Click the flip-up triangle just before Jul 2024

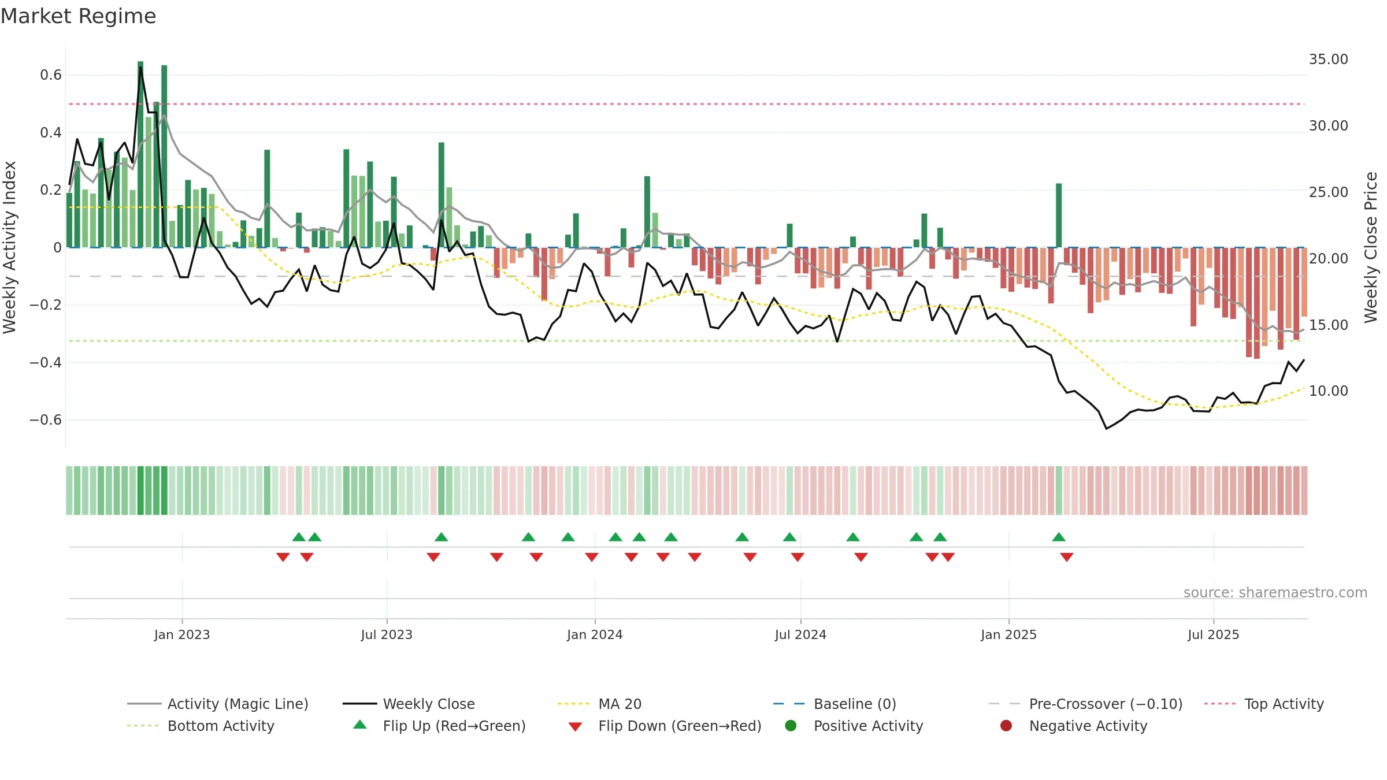tap(789, 537)
